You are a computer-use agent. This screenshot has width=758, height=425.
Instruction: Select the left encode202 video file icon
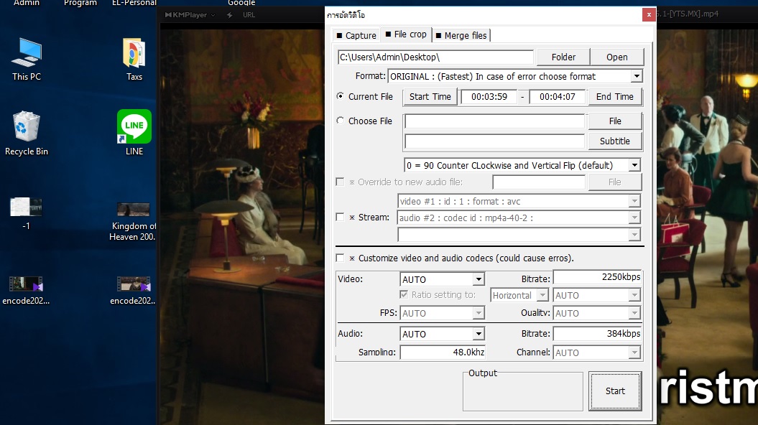click(26, 290)
